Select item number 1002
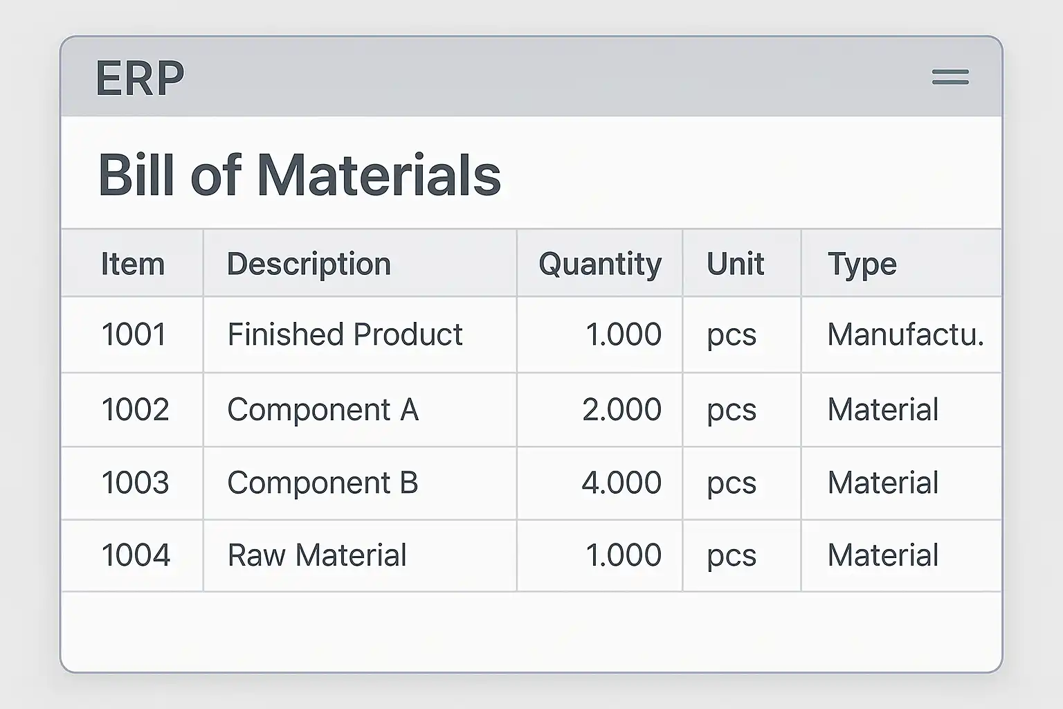Screen dimensions: 1063x709 135,409
